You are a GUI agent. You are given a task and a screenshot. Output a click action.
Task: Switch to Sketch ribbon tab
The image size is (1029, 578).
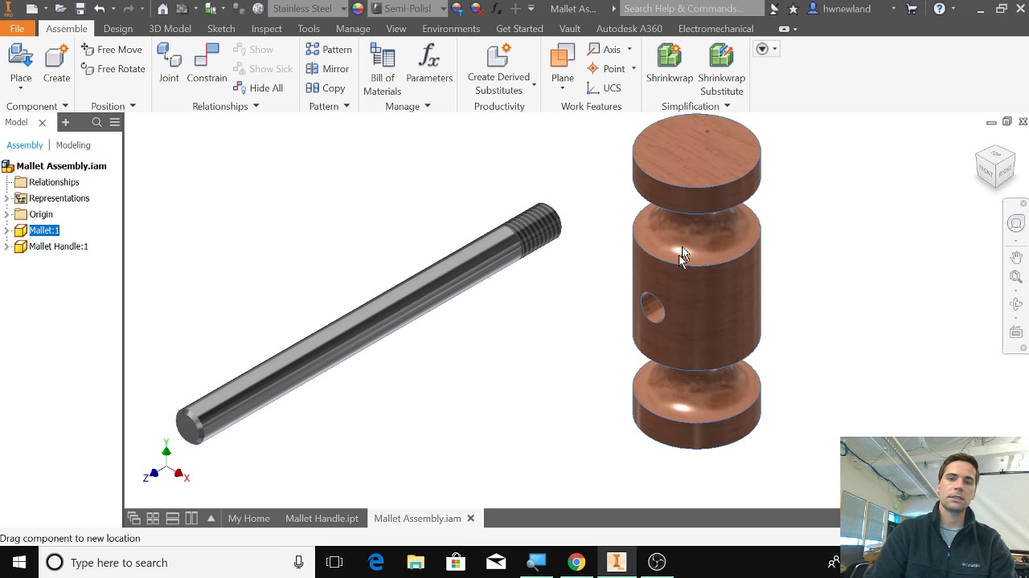point(221,29)
